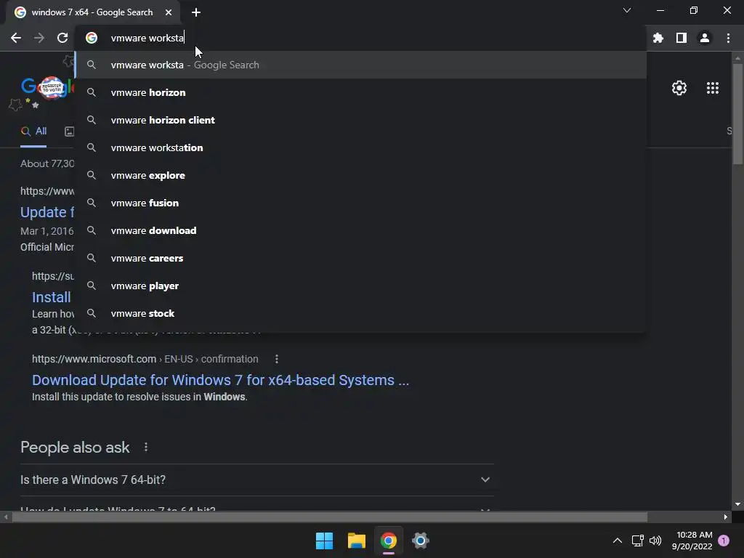The height and width of the screenshot is (558, 744).
Task: Open the notification badge showing 1
Action: pos(724,541)
